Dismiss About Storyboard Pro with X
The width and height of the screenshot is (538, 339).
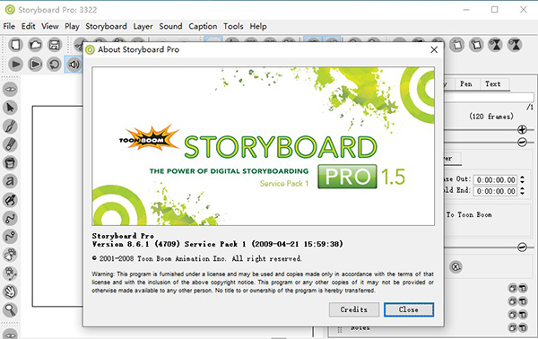434,50
